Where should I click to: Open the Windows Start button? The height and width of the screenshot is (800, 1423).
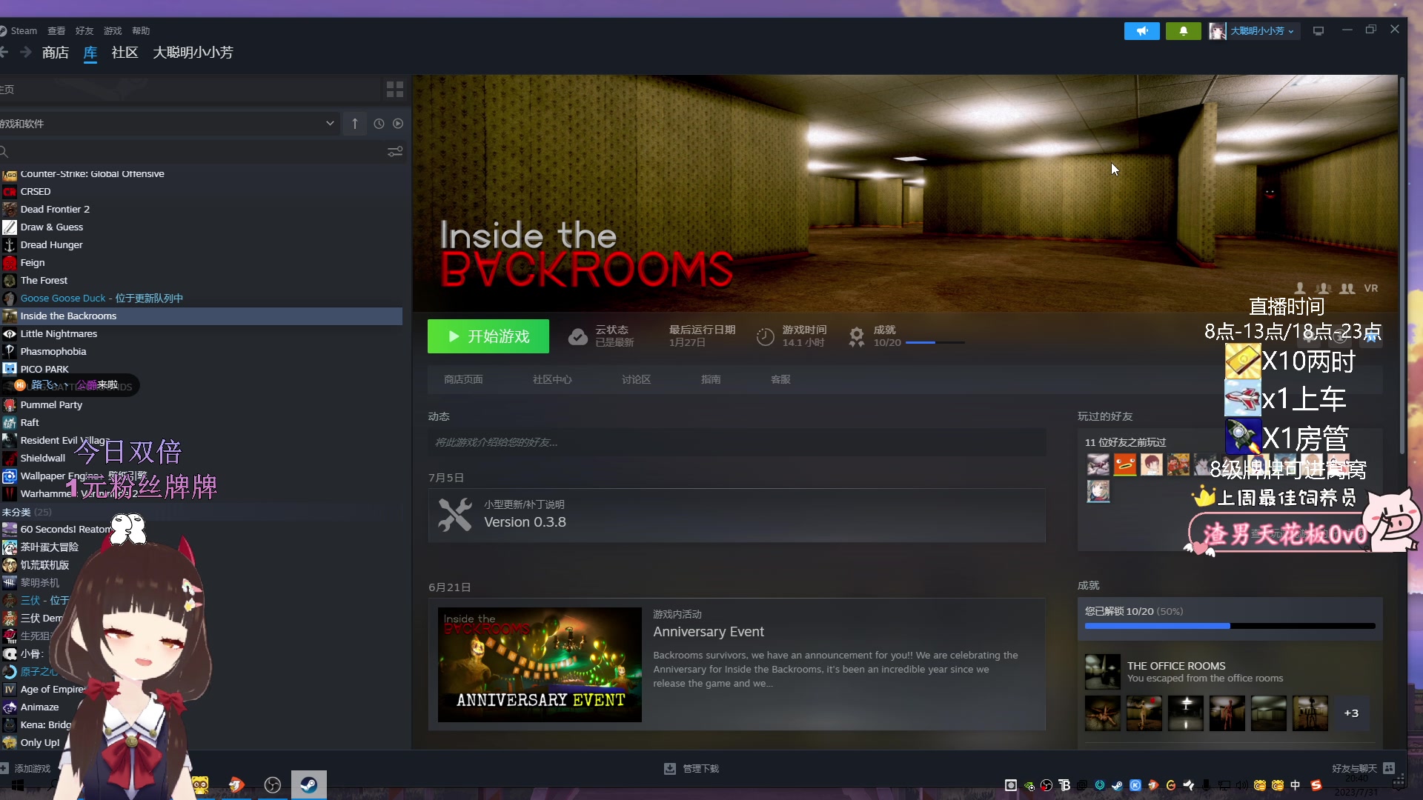pos(16,785)
